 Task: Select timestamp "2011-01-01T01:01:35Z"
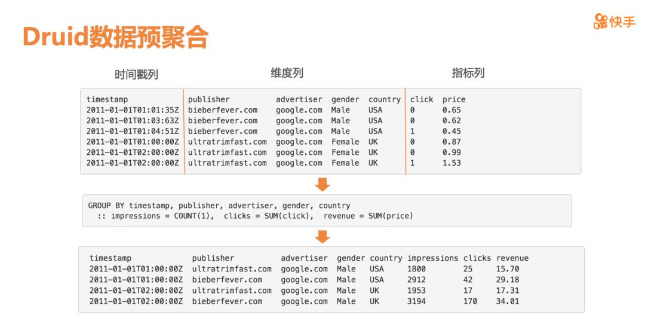pyautogui.click(x=133, y=110)
